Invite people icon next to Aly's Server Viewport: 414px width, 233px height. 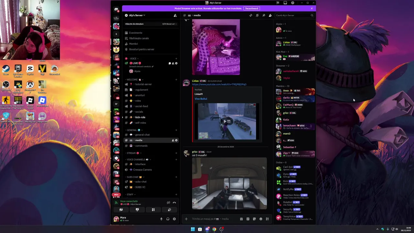(x=175, y=15)
